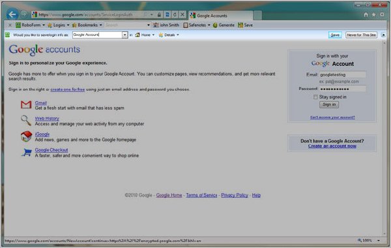Open the 100% zoom level control

[x=369, y=240]
